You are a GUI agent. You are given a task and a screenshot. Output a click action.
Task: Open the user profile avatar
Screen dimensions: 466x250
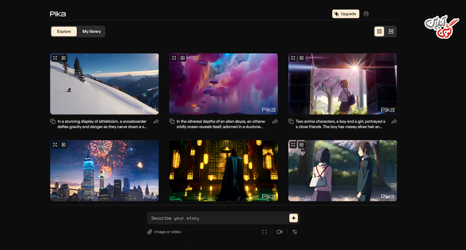point(366,14)
